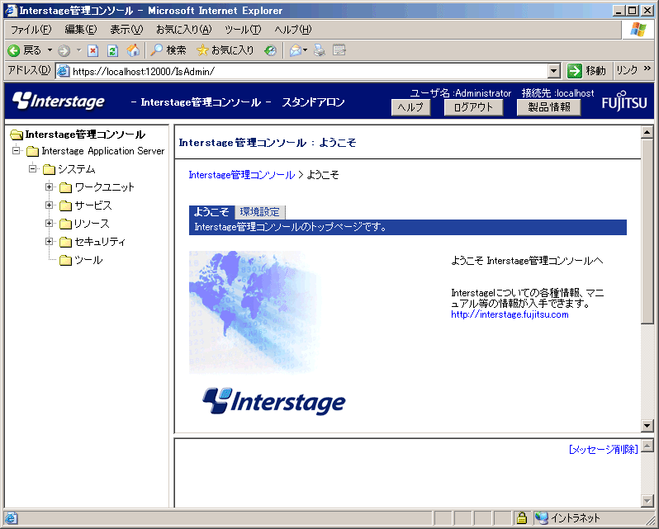This screenshot has height=529, width=659.
Task: Open the Mail button dropdown arrow
Action: [x=306, y=50]
